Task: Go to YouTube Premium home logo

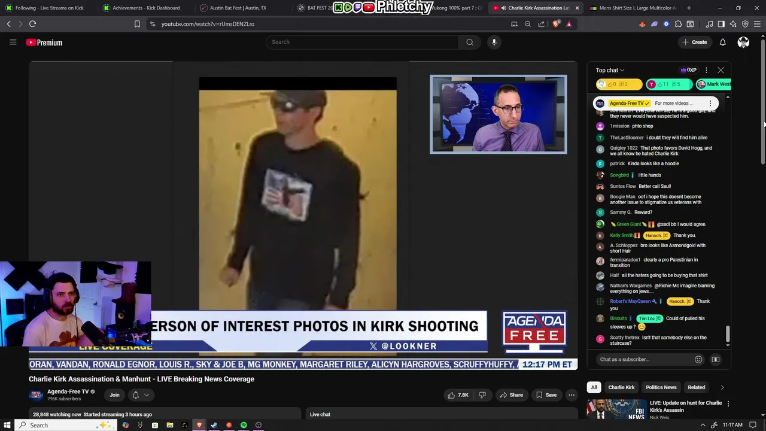Action: 44,43
